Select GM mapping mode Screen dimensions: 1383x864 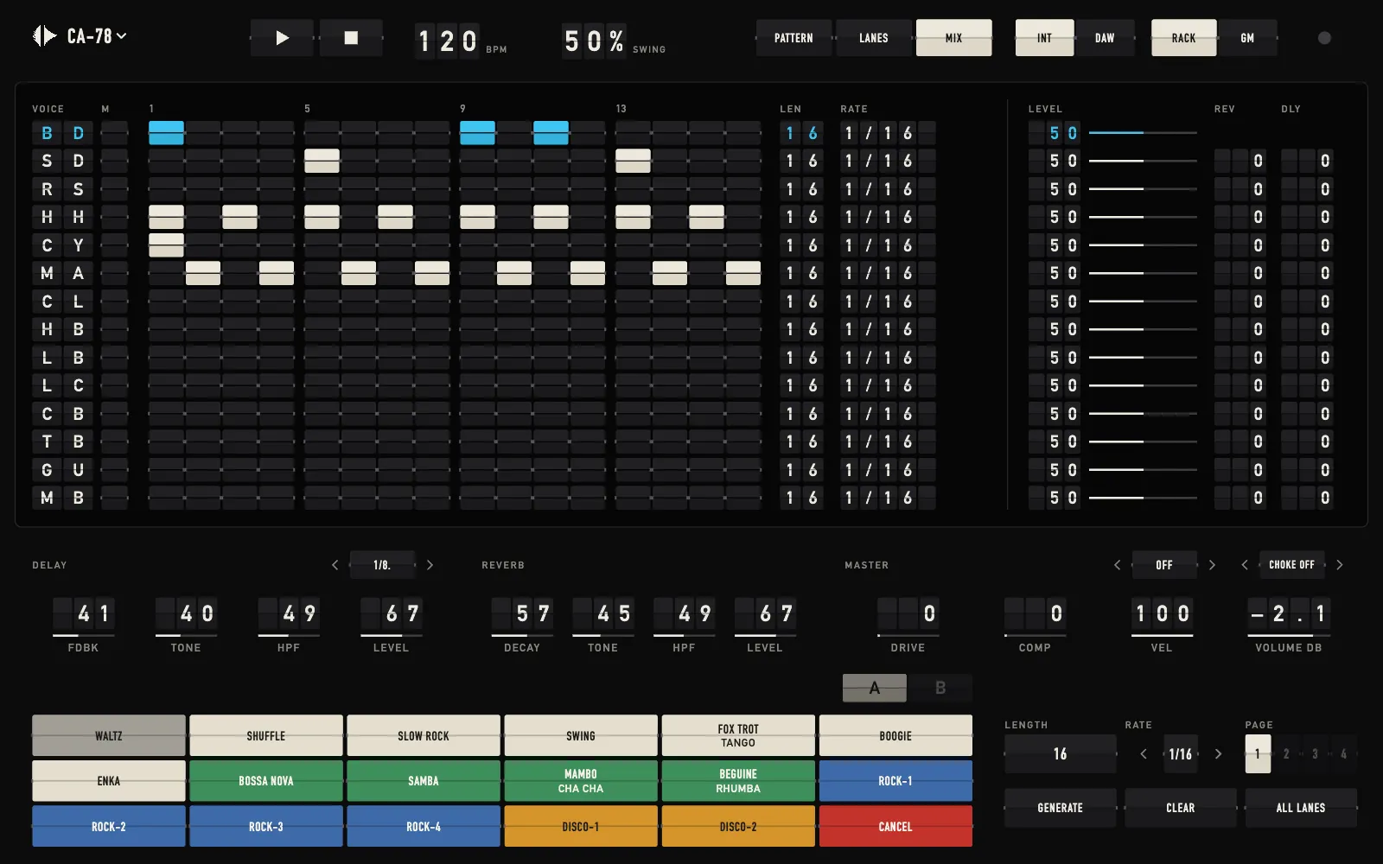pyautogui.click(x=1247, y=38)
